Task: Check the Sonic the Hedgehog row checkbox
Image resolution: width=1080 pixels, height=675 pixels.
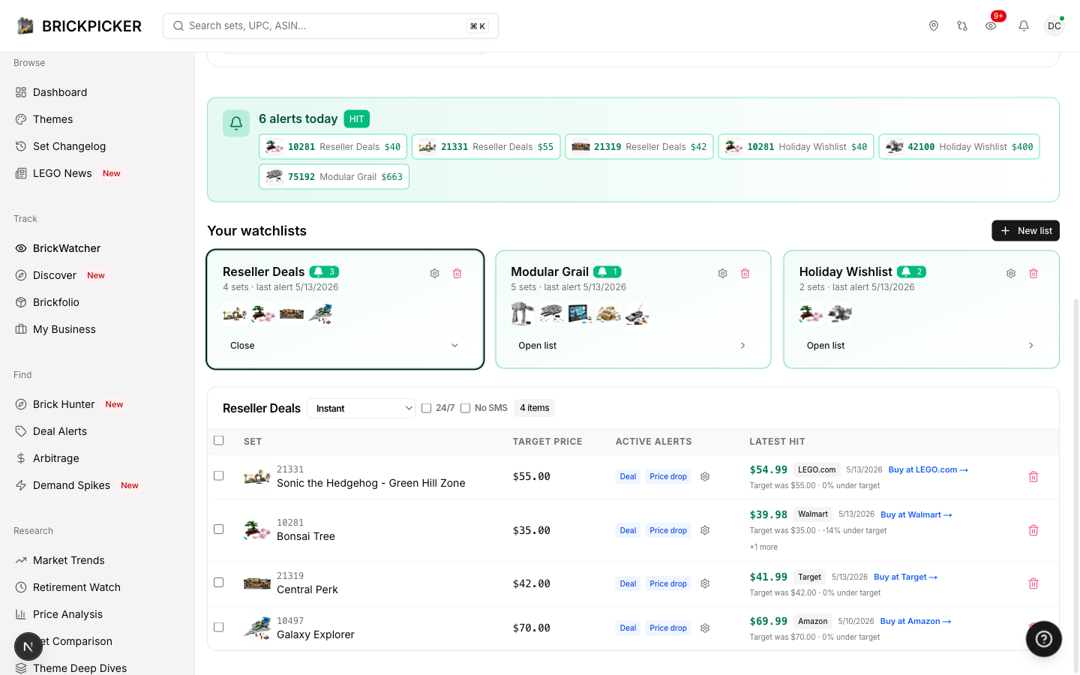Action: (x=219, y=475)
